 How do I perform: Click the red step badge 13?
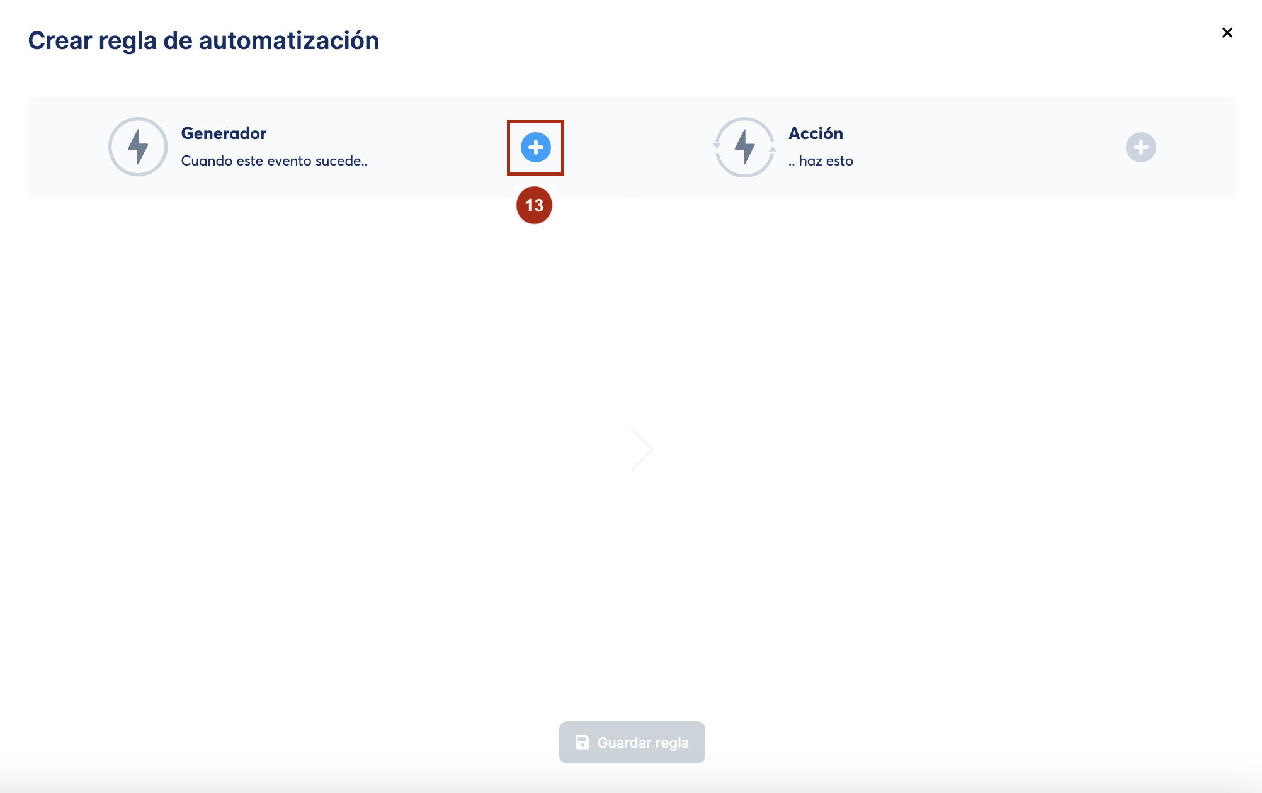pyautogui.click(x=534, y=205)
